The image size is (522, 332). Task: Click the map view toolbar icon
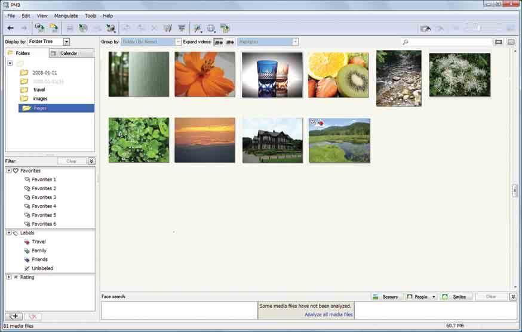click(x=225, y=28)
